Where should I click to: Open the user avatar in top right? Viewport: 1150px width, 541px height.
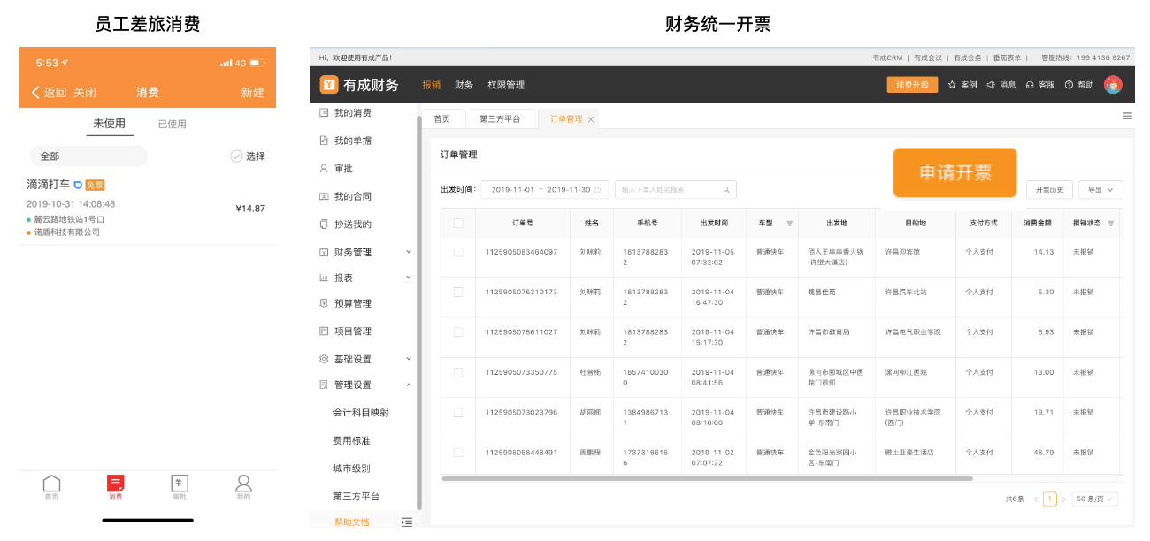pos(1114,85)
